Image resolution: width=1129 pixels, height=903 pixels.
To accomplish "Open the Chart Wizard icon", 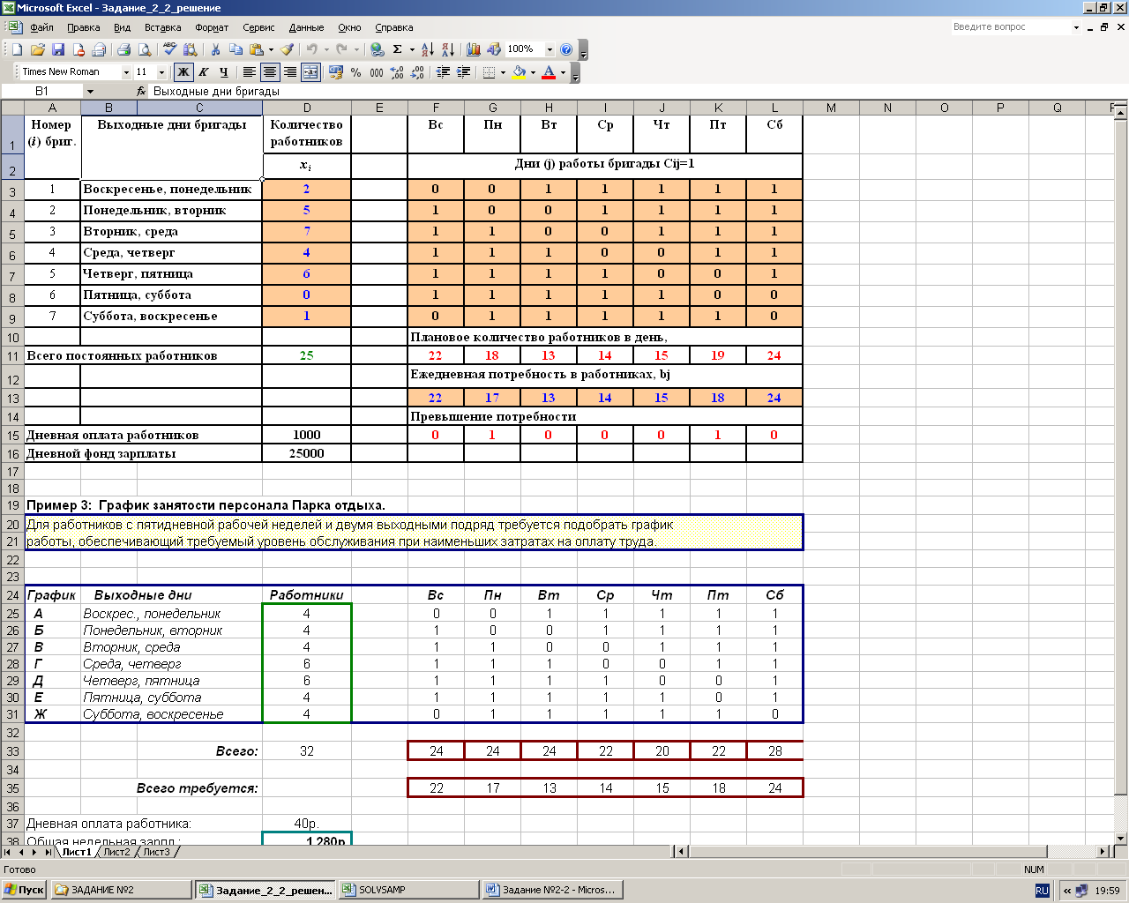I will point(474,49).
